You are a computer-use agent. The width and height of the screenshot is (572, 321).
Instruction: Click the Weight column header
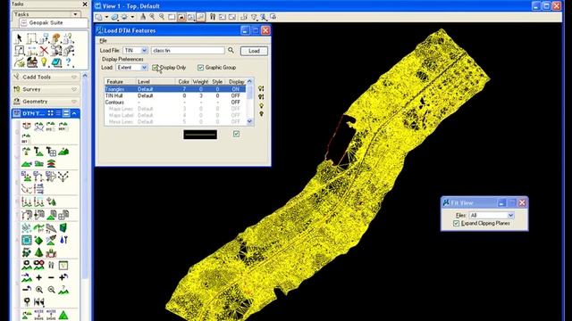[x=200, y=82]
